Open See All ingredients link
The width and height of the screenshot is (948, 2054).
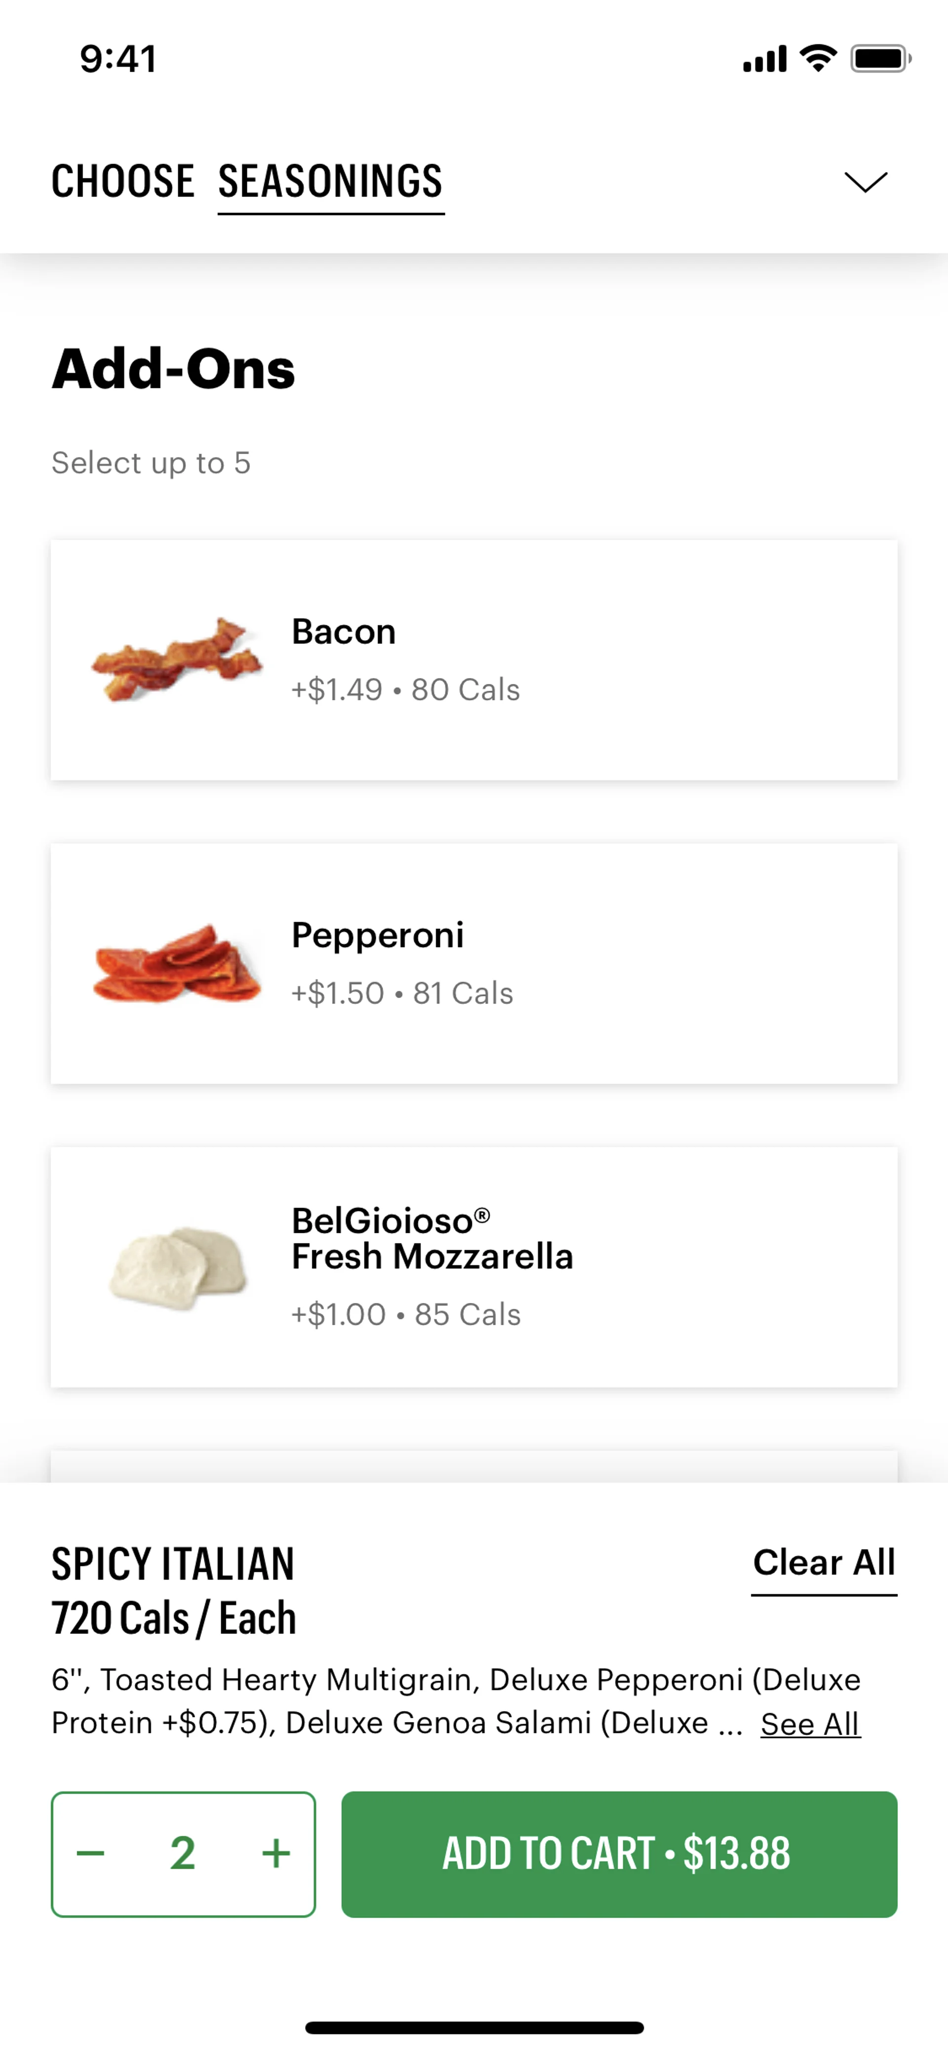[810, 1724]
